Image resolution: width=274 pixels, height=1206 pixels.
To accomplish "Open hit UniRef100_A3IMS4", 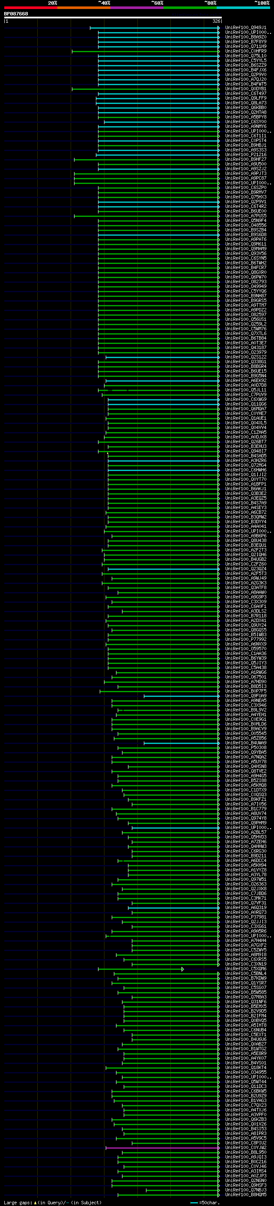I will 246,1171.
